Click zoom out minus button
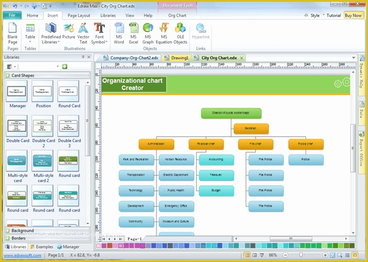Image resolution: width=368 pixels, height=262 pixels. pyautogui.click(x=285, y=255)
